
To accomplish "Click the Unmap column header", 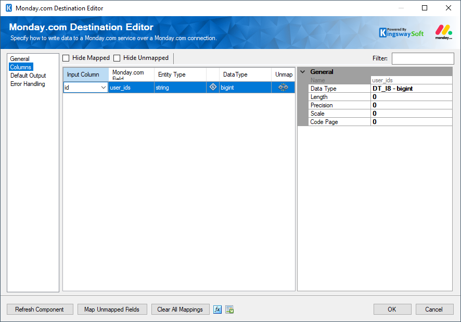I will pyautogui.click(x=284, y=75).
